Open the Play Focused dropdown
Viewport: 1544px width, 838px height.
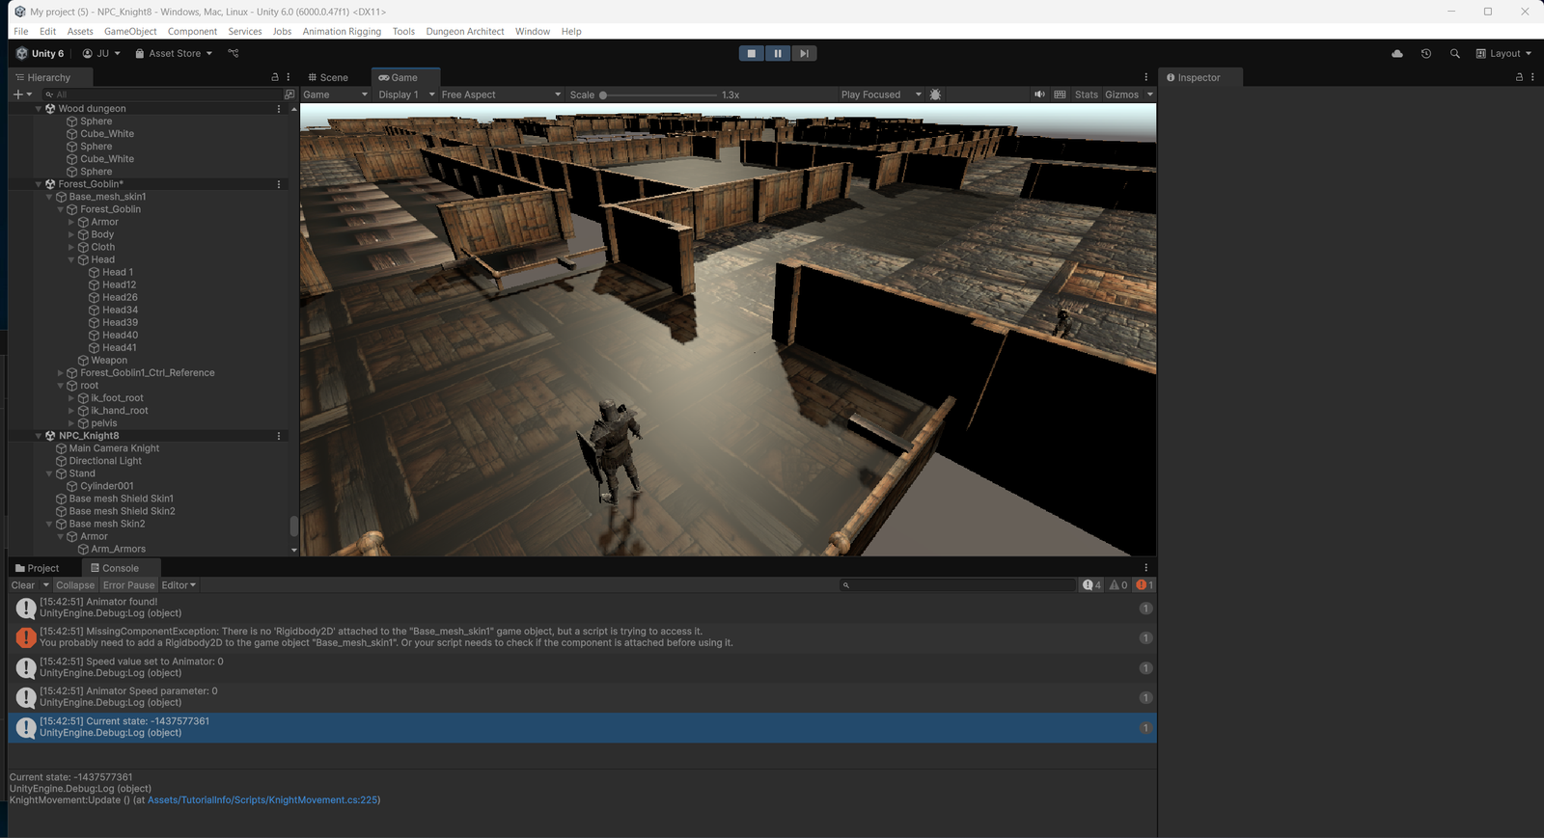point(879,95)
